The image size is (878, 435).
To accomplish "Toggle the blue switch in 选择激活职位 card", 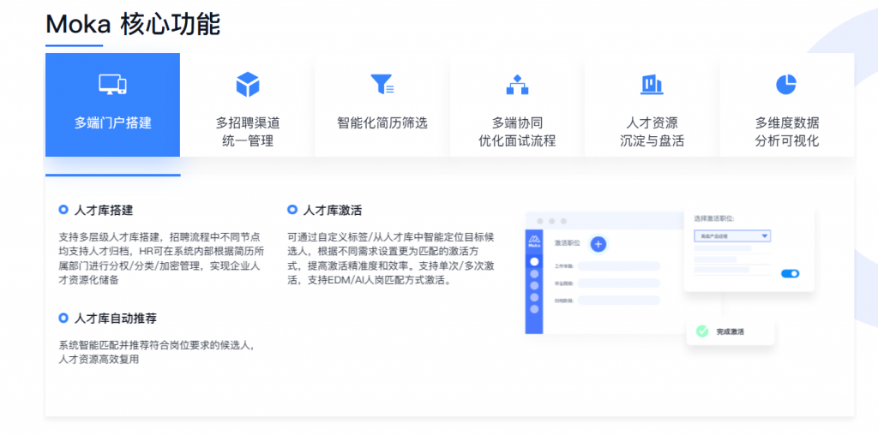I will coord(790,273).
